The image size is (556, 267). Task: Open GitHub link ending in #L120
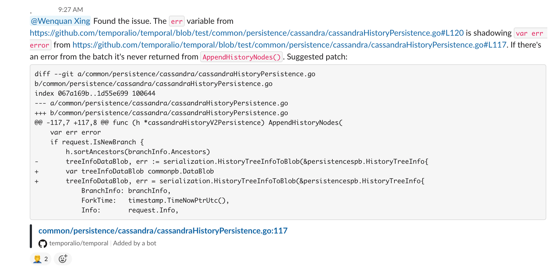(247, 33)
